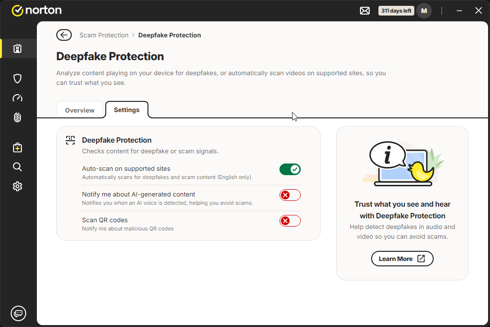Open the Security shield icon in sidebar
The image size is (490, 327).
[17, 79]
